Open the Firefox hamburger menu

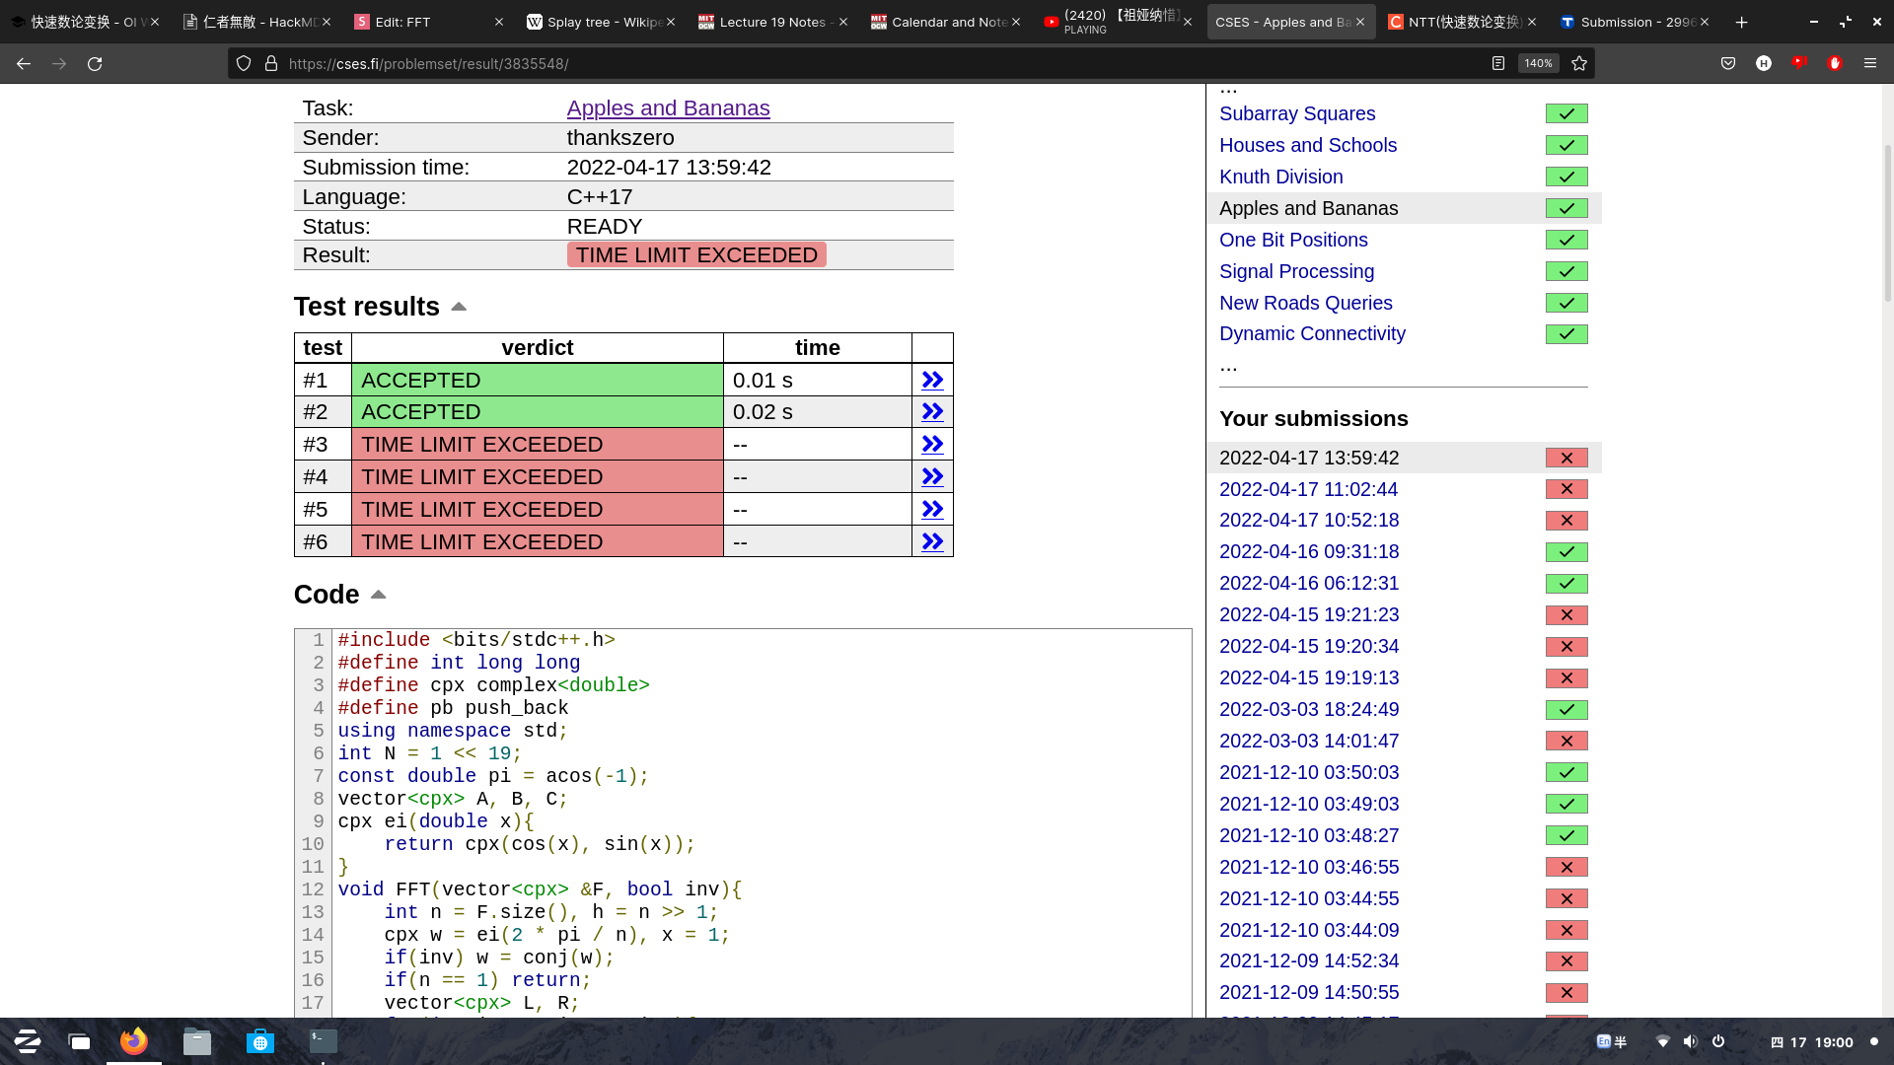point(1870,63)
